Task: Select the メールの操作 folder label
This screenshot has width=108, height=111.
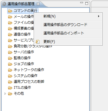Action: [24, 17]
